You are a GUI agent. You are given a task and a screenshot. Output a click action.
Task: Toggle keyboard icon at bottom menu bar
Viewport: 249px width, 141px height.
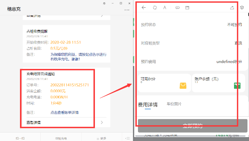[127, 138]
